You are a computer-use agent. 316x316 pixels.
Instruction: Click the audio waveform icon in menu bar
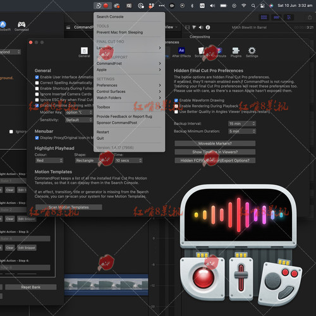[172, 6]
